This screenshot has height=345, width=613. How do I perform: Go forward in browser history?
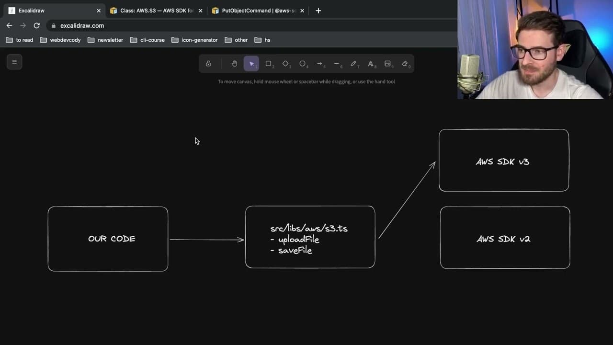pyautogui.click(x=23, y=25)
